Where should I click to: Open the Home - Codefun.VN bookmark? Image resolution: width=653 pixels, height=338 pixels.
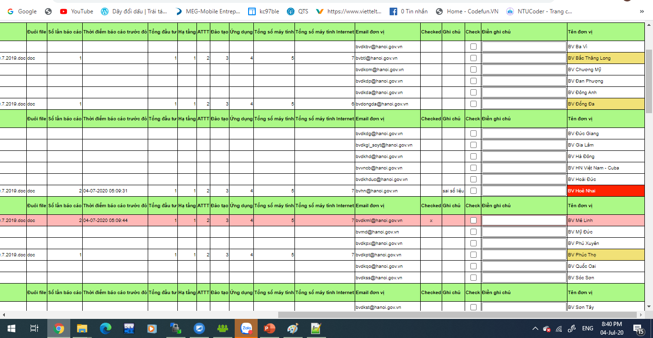tap(467, 11)
